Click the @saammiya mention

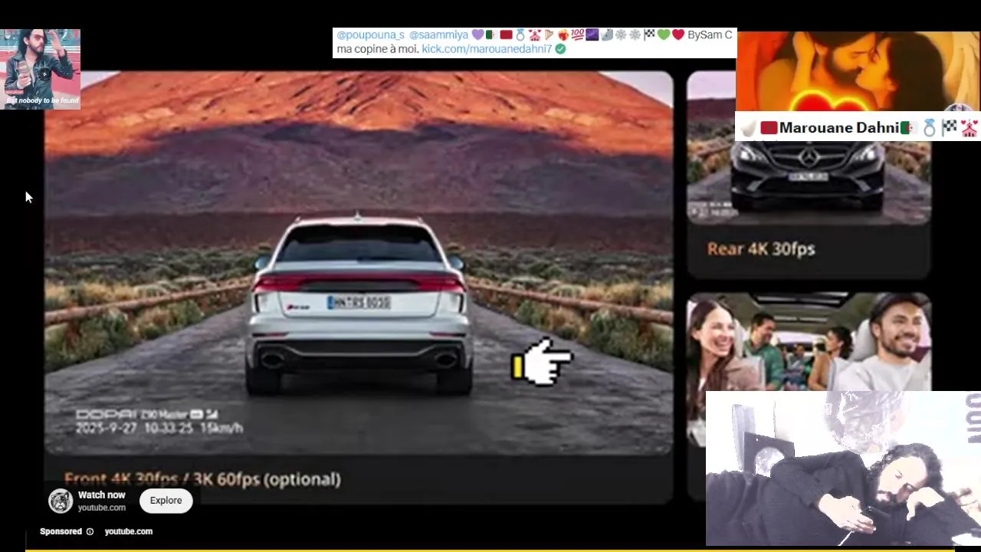[438, 35]
